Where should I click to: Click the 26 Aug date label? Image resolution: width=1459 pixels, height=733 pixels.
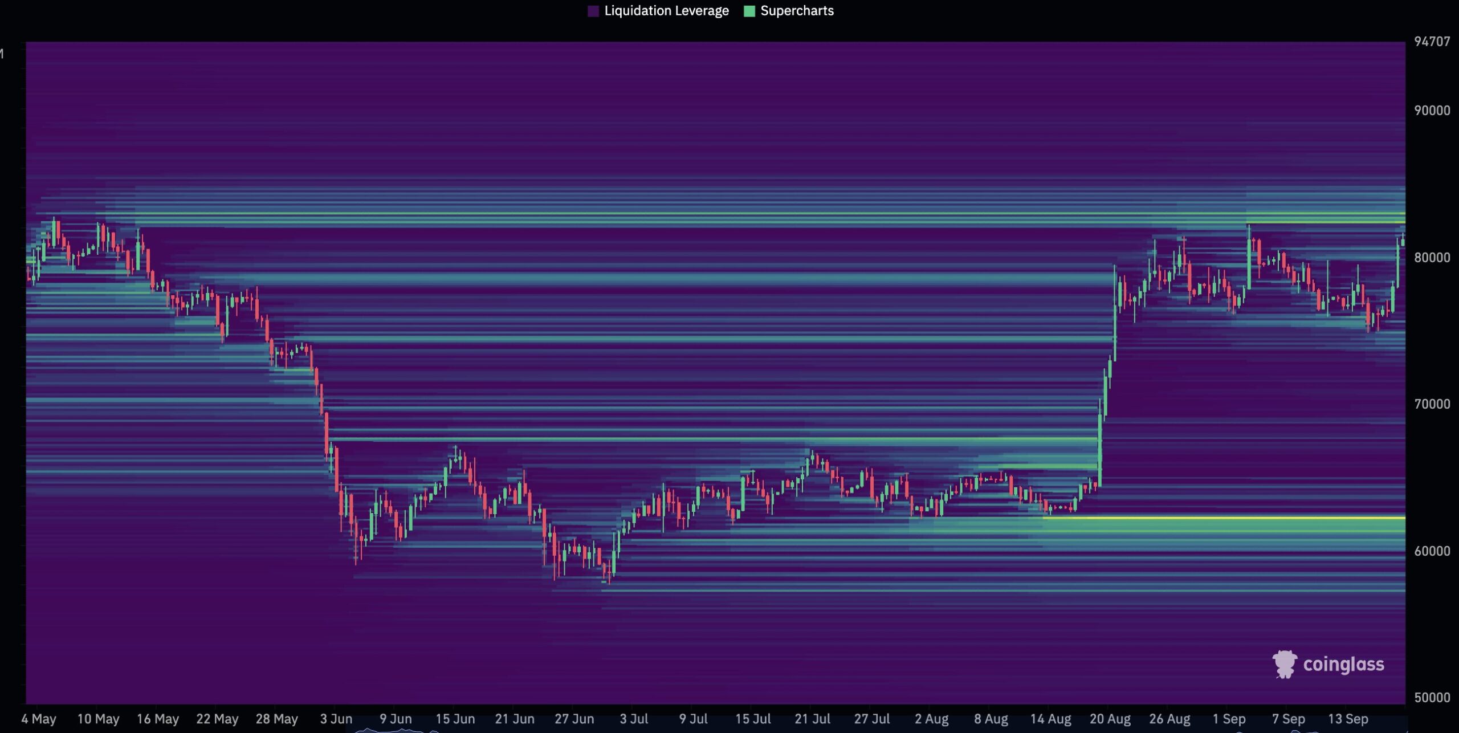click(1170, 719)
